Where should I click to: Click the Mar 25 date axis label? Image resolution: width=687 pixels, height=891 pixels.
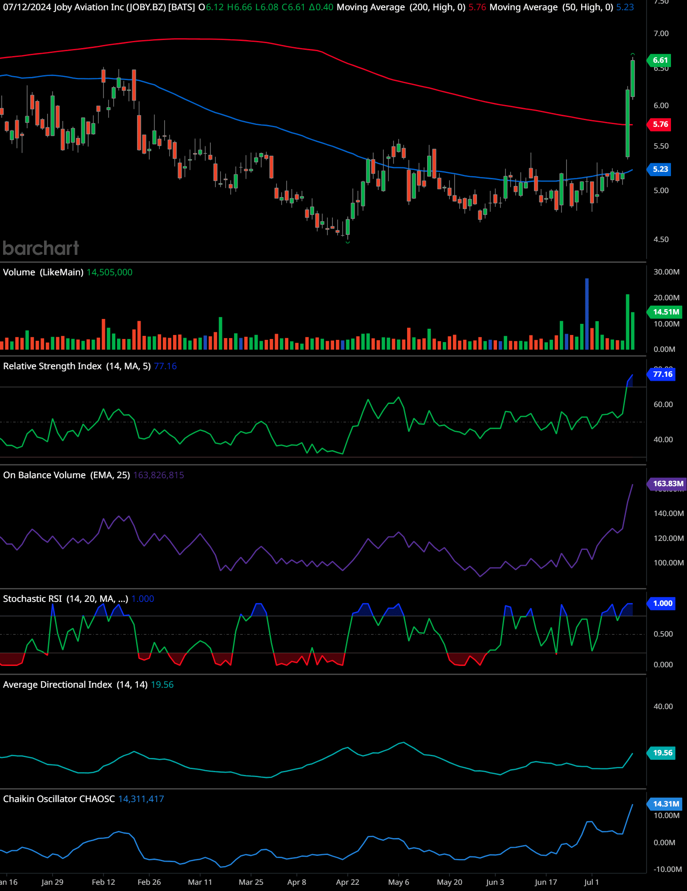click(251, 882)
